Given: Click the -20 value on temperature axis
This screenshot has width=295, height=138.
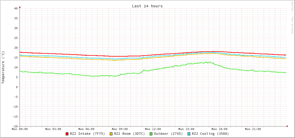Looking at the screenshot, I should tap(15, 126).
